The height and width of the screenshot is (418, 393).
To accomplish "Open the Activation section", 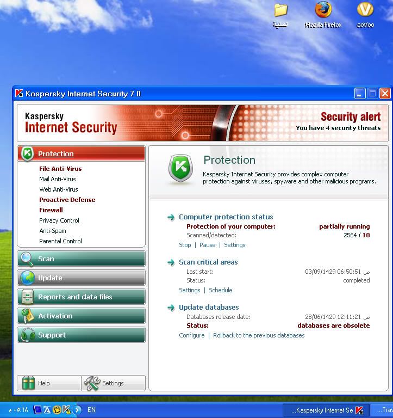I will click(81, 316).
